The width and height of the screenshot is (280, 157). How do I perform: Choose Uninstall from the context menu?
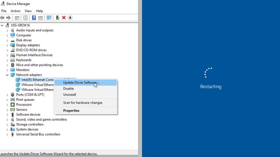[x=86, y=95]
